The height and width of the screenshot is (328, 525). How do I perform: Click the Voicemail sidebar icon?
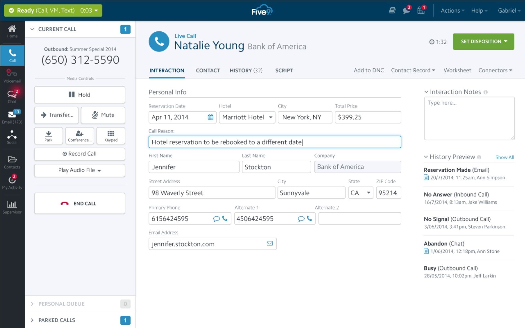click(12, 76)
